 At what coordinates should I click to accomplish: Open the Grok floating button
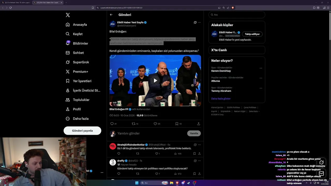321,162
